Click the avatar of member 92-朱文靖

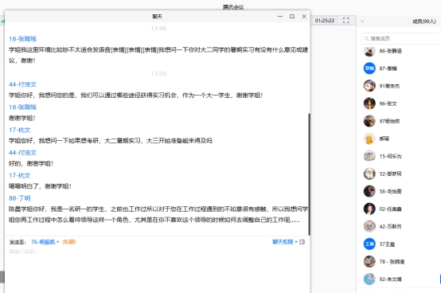click(369, 279)
